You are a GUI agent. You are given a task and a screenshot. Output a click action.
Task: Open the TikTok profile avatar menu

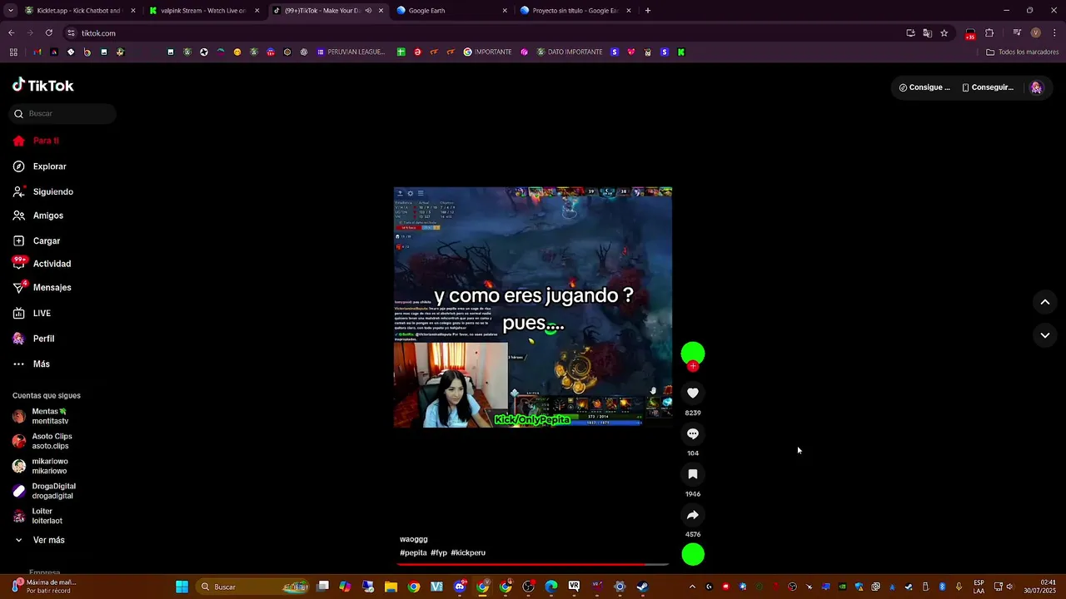[x=1036, y=87]
